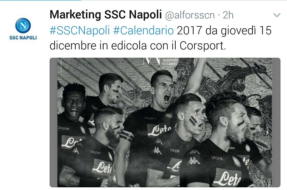Click the grey right border strip of the photo

click(x=276, y=123)
